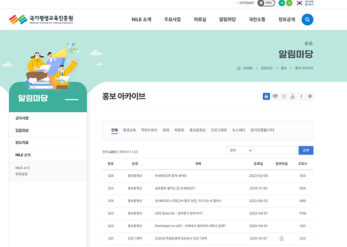Select the 홍보동영상 category tab
347x247 pixels.
pyautogui.click(x=198, y=130)
